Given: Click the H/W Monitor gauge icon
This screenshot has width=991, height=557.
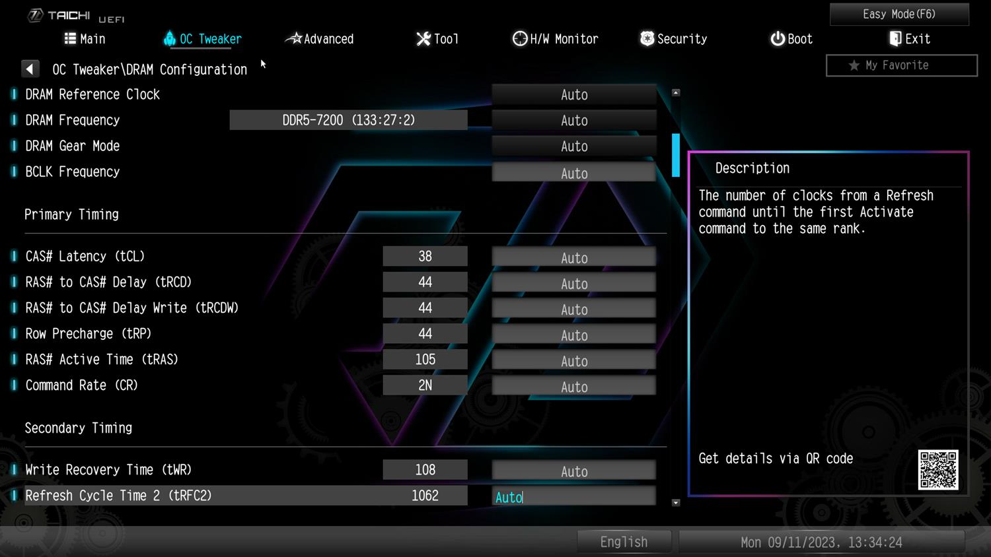Looking at the screenshot, I should pos(520,39).
